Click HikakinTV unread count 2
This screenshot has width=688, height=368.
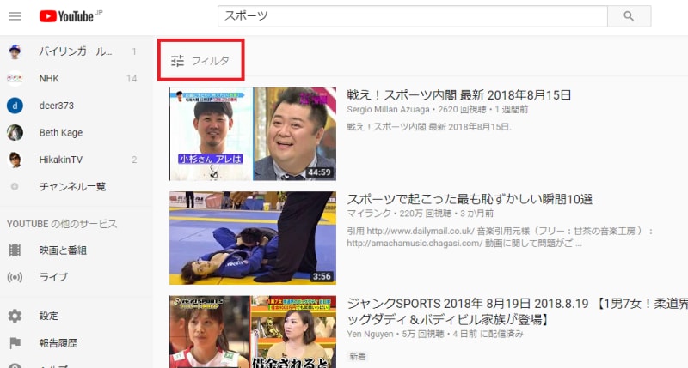click(x=134, y=160)
